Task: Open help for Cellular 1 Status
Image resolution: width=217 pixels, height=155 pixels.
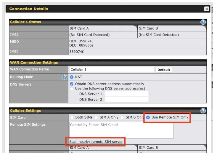Action: (x=203, y=22)
